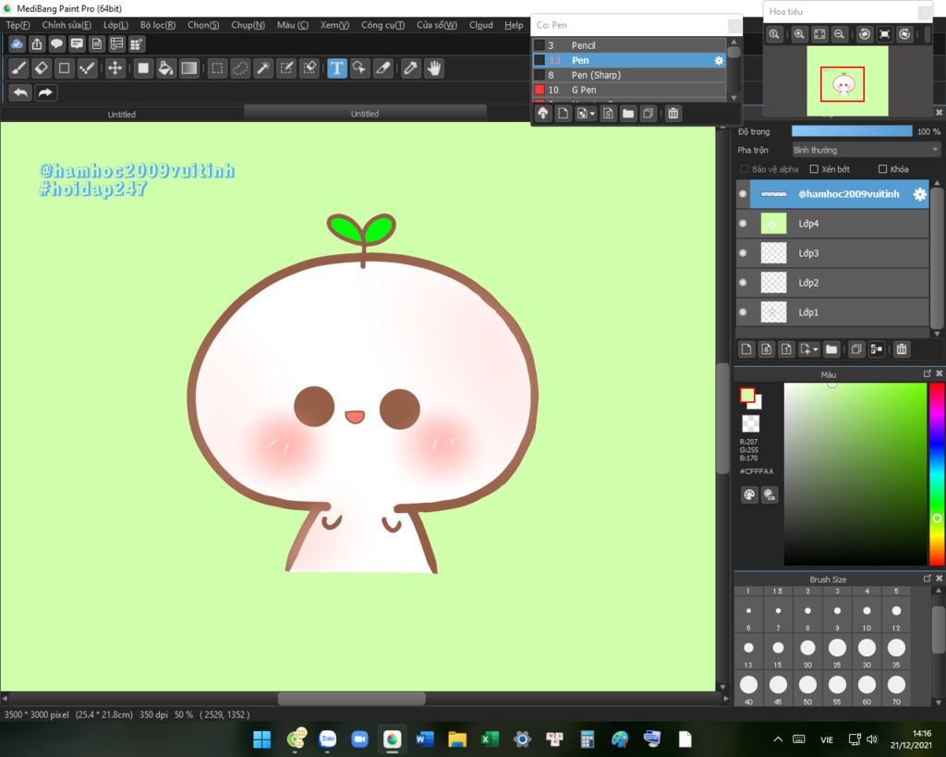
Task: Select the Magic Wand tool
Action: pyautogui.click(x=263, y=68)
